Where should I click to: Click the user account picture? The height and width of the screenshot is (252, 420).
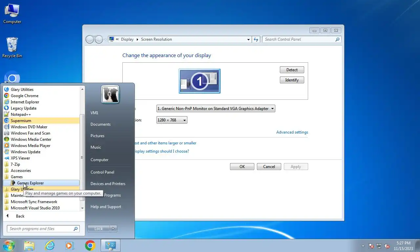pos(110,94)
